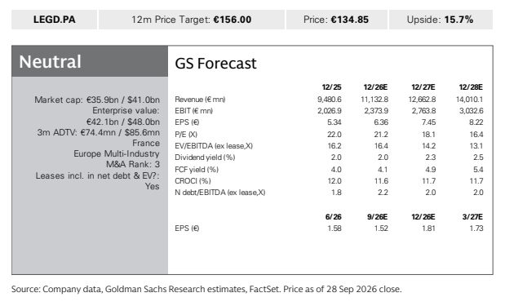Select the EBIT (€ mn) row label
This screenshot has width=505, height=306.
tap(193, 111)
